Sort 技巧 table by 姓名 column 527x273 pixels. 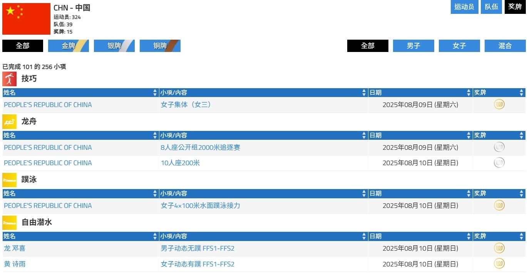pos(80,92)
